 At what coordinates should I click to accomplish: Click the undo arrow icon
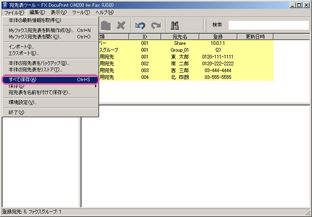(140, 25)
